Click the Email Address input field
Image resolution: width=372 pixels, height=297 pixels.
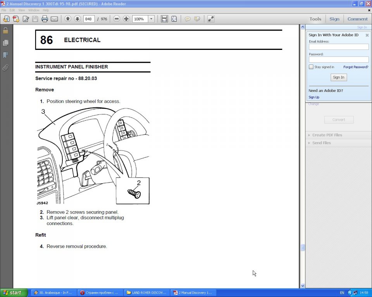[x=339, y=47]
